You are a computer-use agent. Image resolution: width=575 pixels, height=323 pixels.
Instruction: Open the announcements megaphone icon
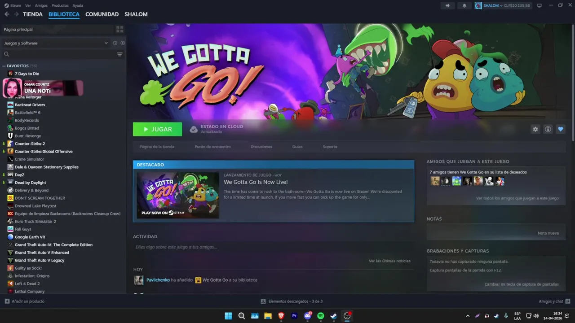[x=447, y=5]
